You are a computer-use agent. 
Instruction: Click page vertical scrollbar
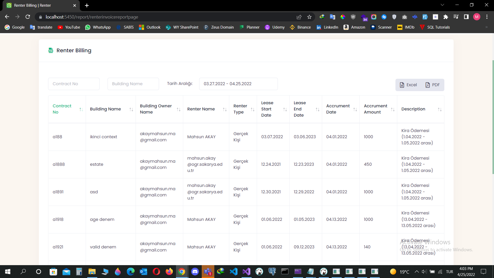click(493, 117)
